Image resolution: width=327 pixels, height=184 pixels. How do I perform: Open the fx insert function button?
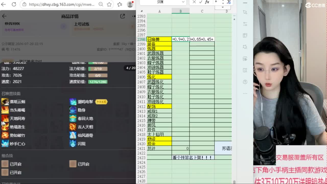(207, 2)
